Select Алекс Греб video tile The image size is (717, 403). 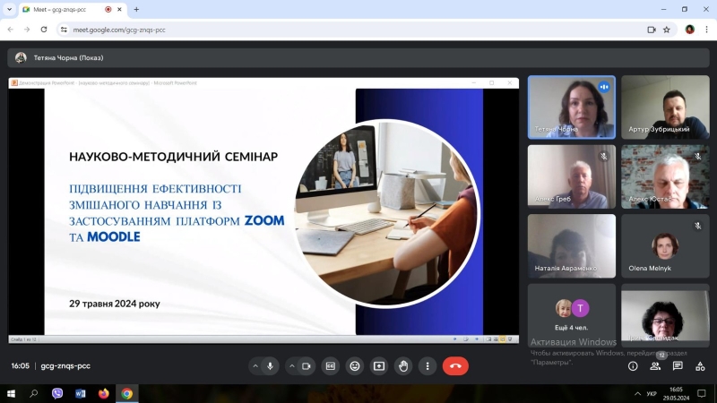tap(572, 176)
